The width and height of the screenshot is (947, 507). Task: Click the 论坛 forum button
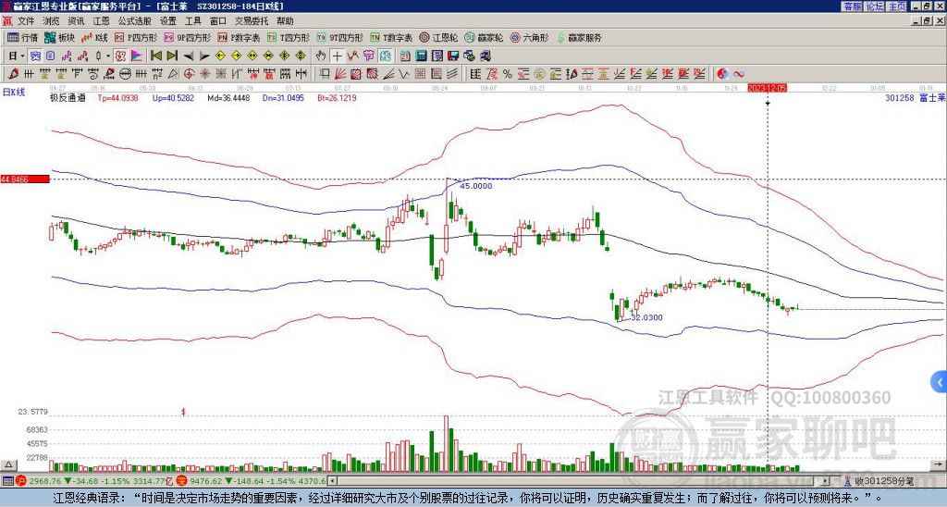(875, 6)
